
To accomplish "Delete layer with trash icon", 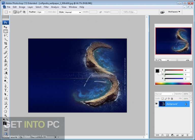I will 187,135.
